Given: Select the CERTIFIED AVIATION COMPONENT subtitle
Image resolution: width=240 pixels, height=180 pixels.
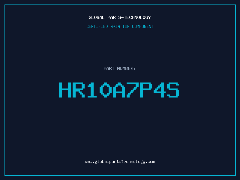Looking at the screenshot, I should 120,27.
